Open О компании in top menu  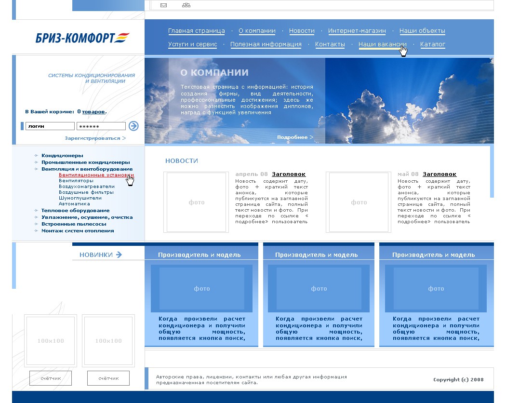[257, 31]
